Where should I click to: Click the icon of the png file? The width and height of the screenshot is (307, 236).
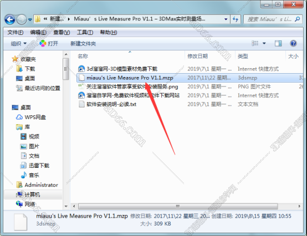81,86
